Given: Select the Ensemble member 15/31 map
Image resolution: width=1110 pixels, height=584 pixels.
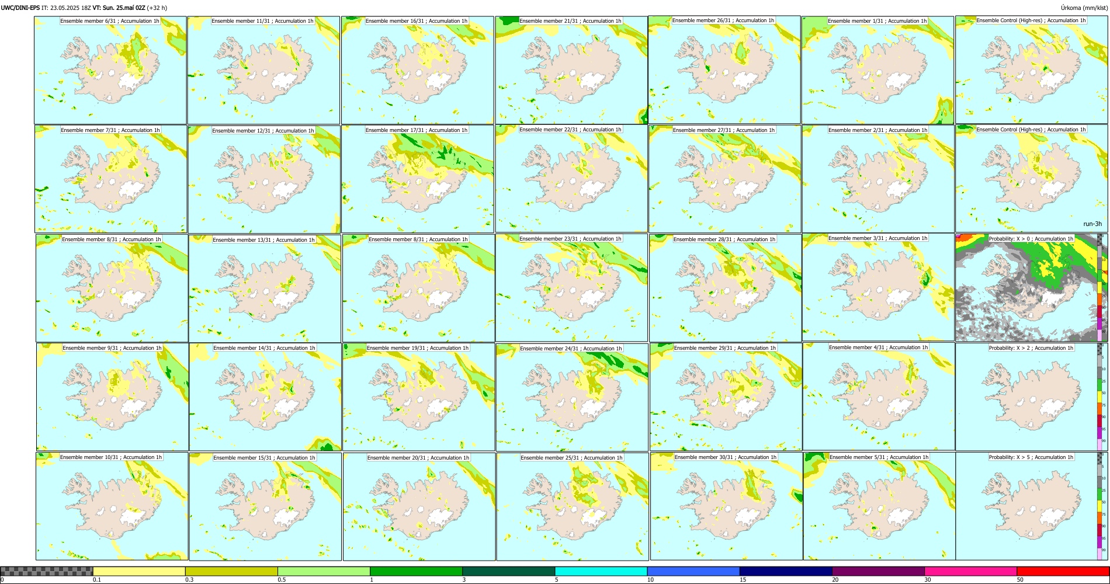Looking at the screenshot, I should pos(265,506).
